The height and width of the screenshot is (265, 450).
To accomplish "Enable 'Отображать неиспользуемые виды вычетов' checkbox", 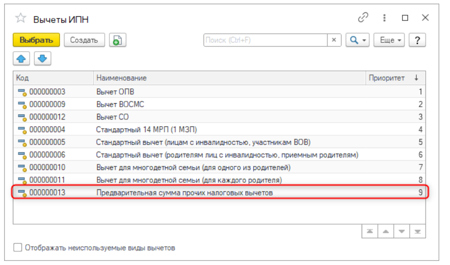I will tap(18, 248).
